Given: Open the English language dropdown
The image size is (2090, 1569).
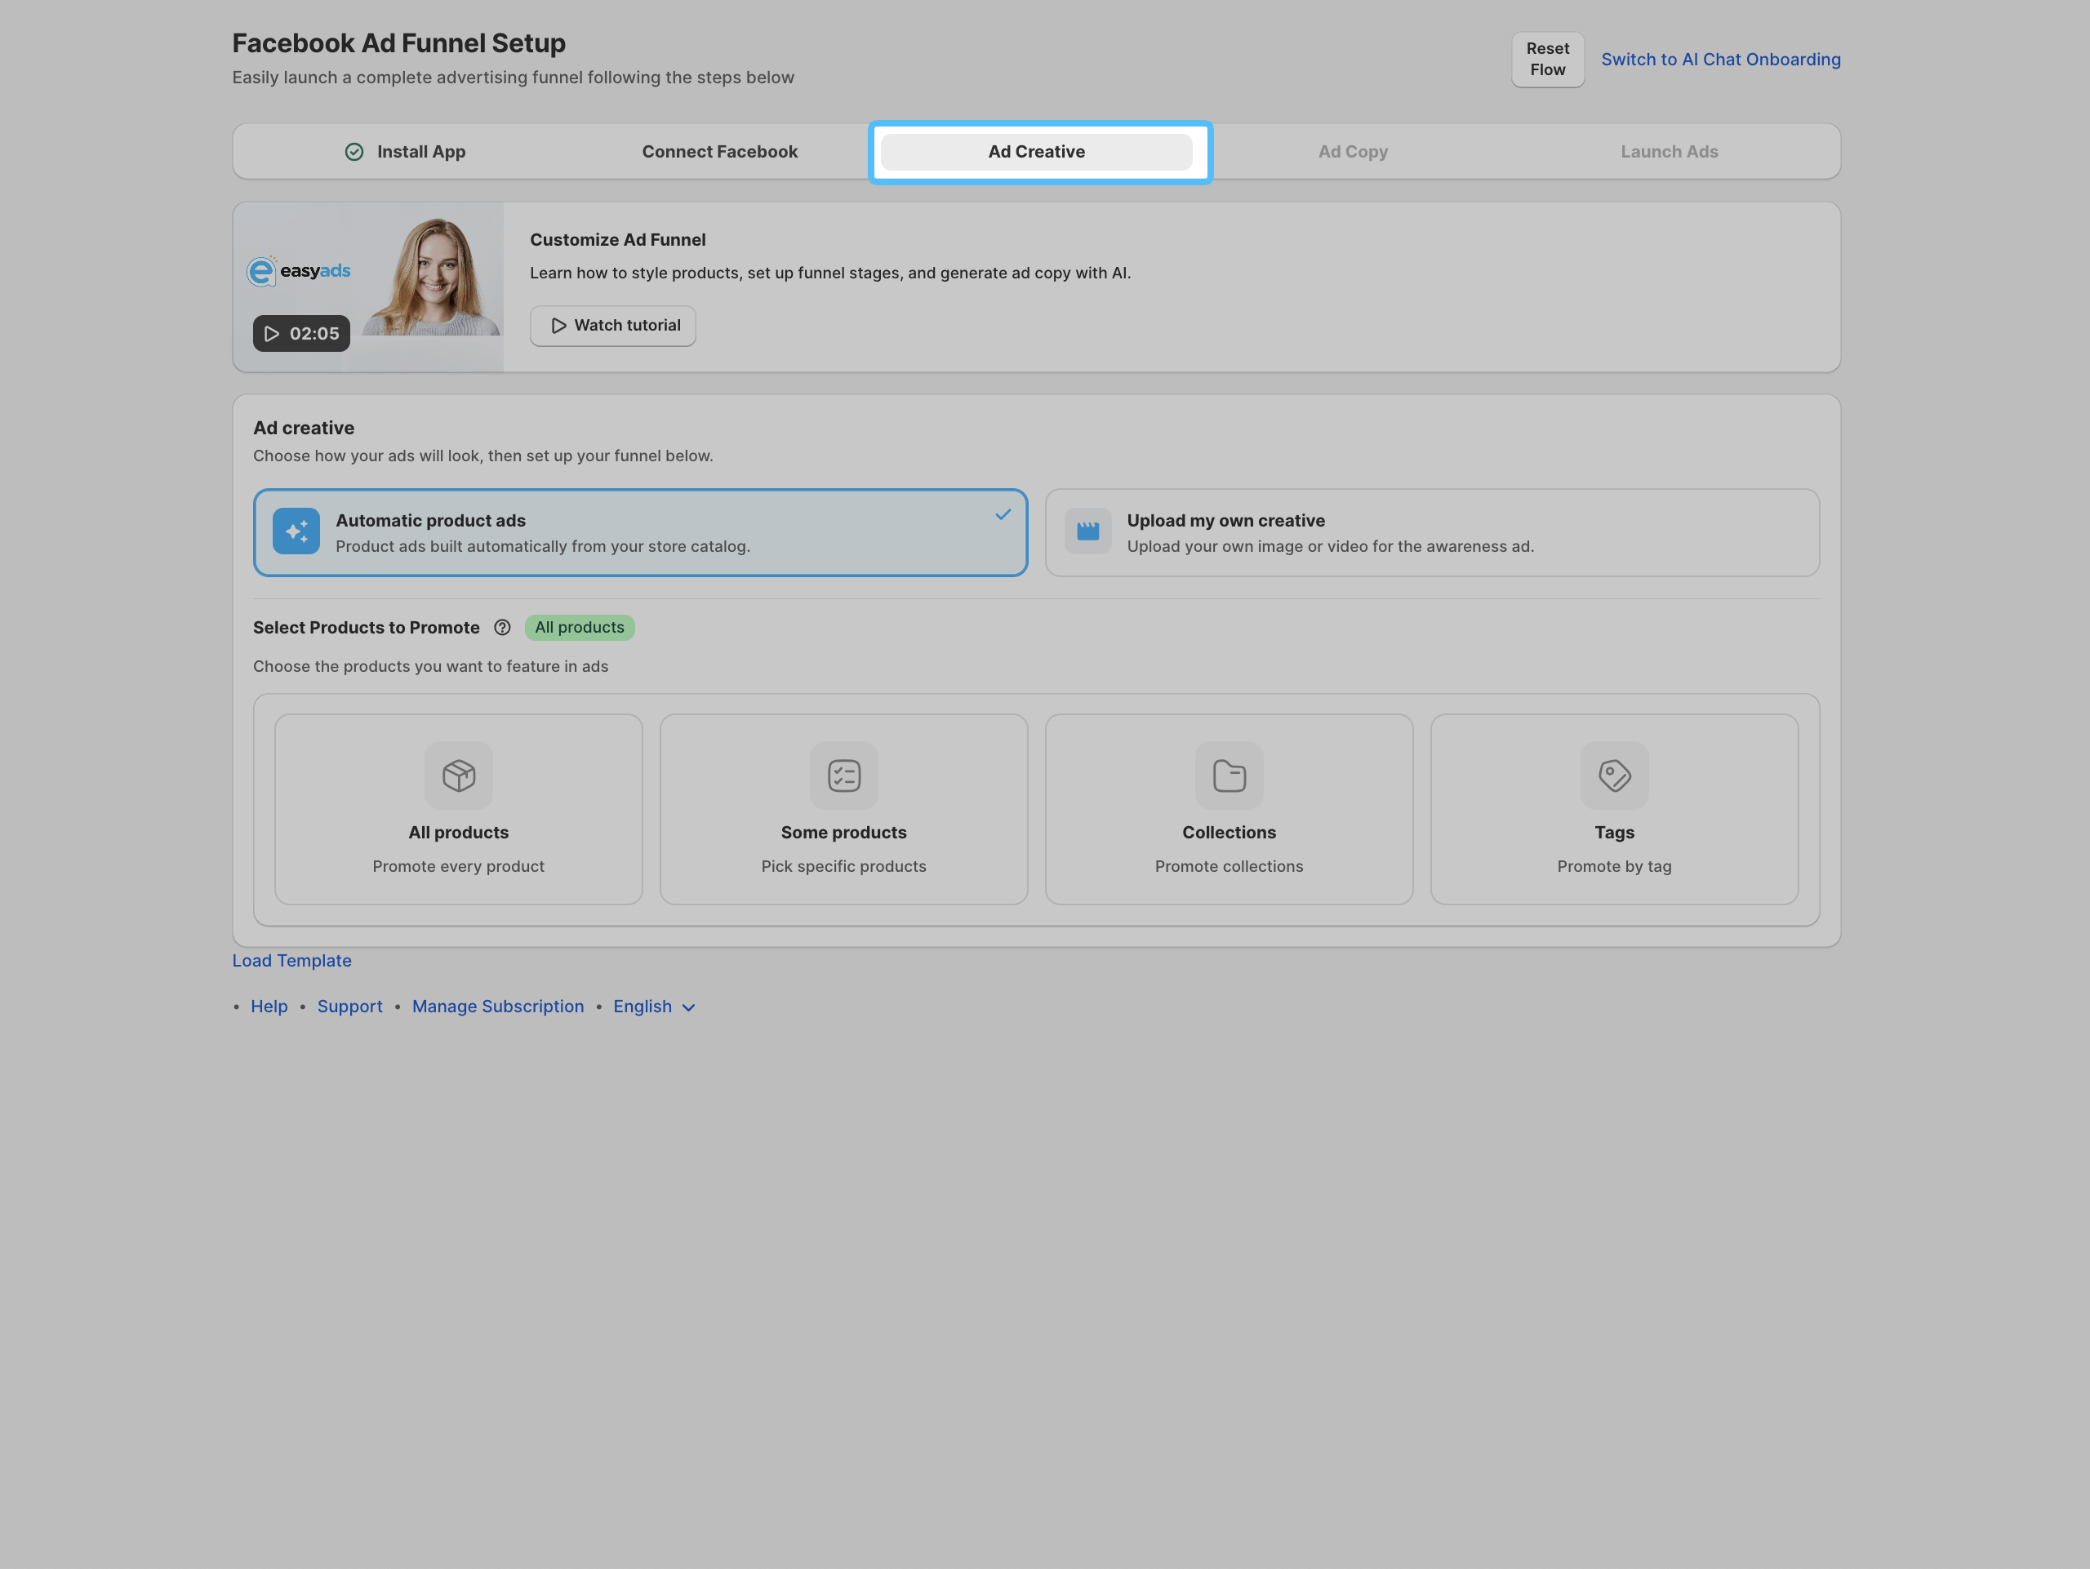Looking at the screenshot, I should click(654, 1007).
